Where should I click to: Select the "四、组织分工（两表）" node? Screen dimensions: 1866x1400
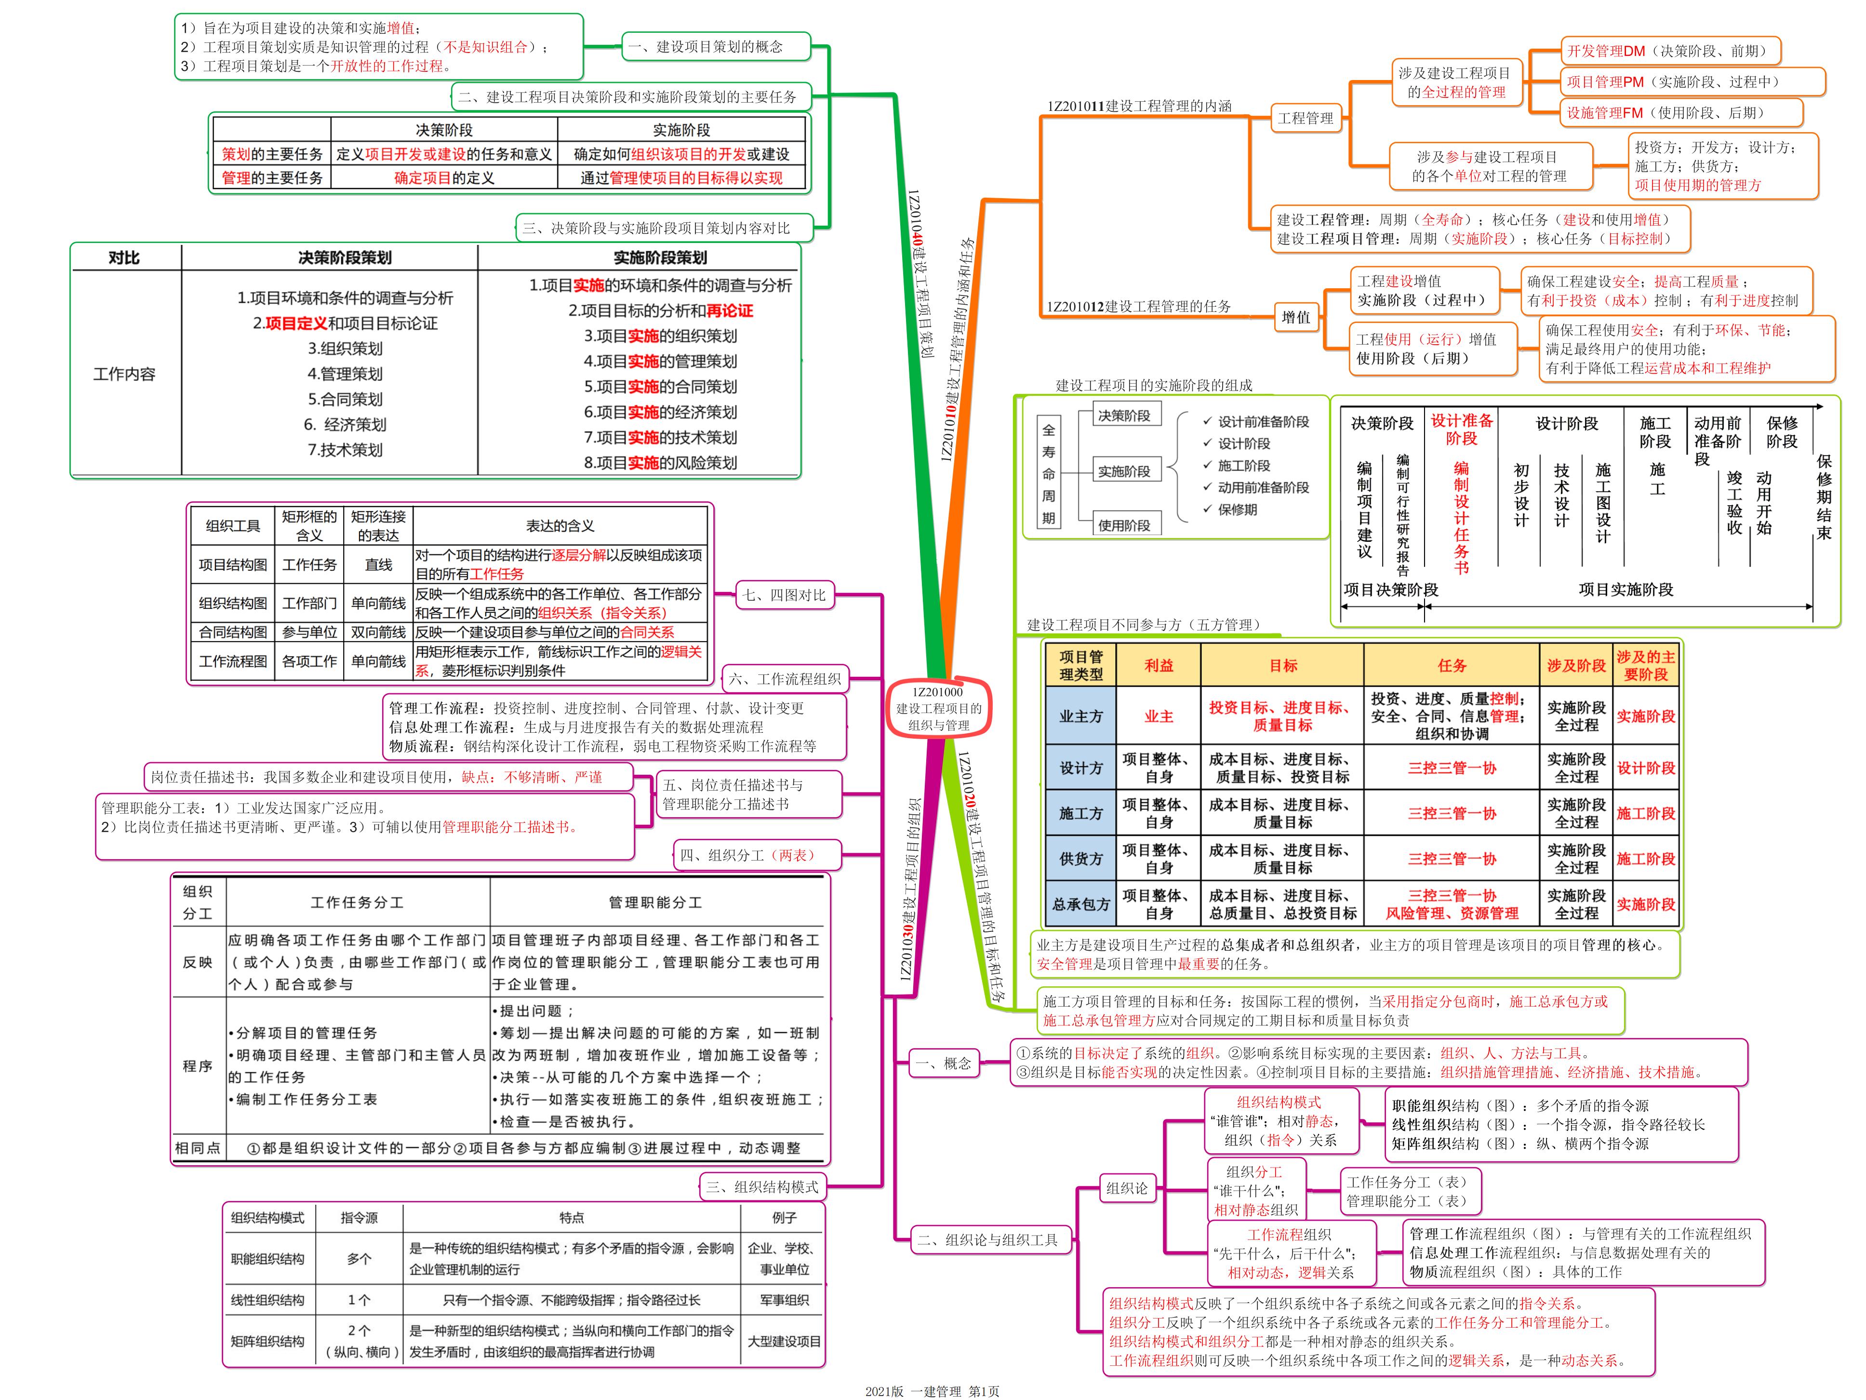point(758,855)
